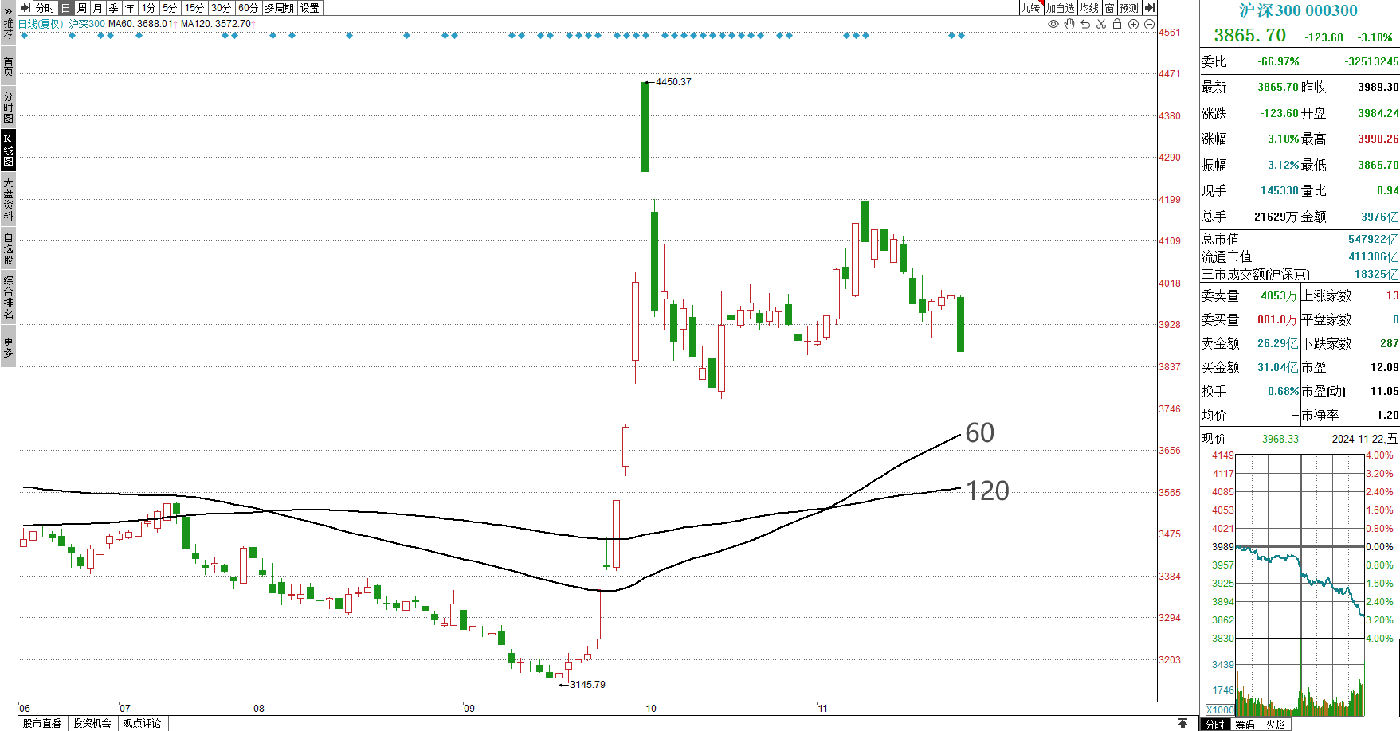Select 火焰 tab in bottom-right panel

point(1276,724)
